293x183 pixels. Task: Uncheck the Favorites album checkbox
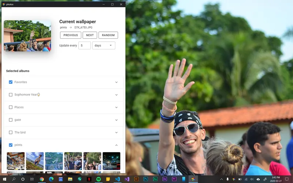coord(11,82)
